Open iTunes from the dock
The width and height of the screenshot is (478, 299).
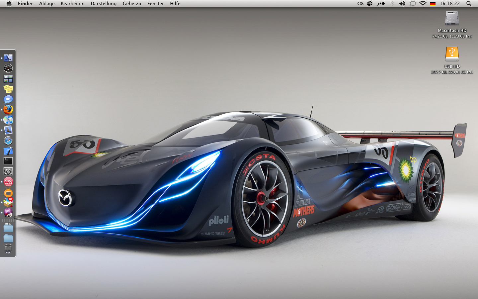tap(8, 120)
